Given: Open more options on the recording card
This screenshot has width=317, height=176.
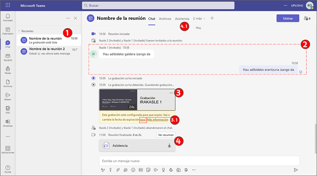Looking at the screenshot, I should click(x=171, y=93).
